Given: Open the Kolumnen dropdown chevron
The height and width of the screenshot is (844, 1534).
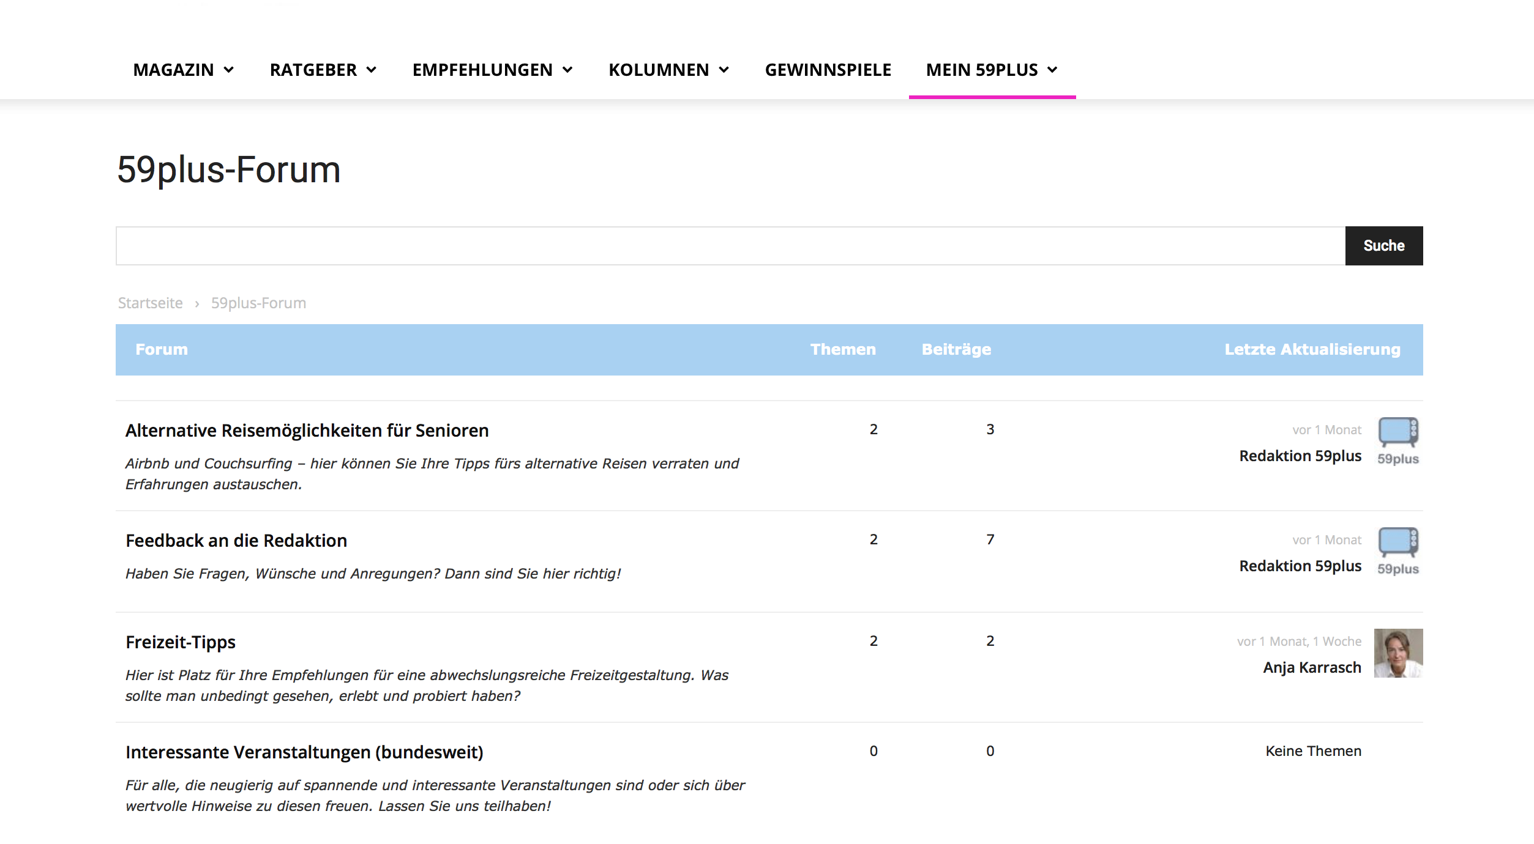Looking at the screenshot, I should point(724,70).
